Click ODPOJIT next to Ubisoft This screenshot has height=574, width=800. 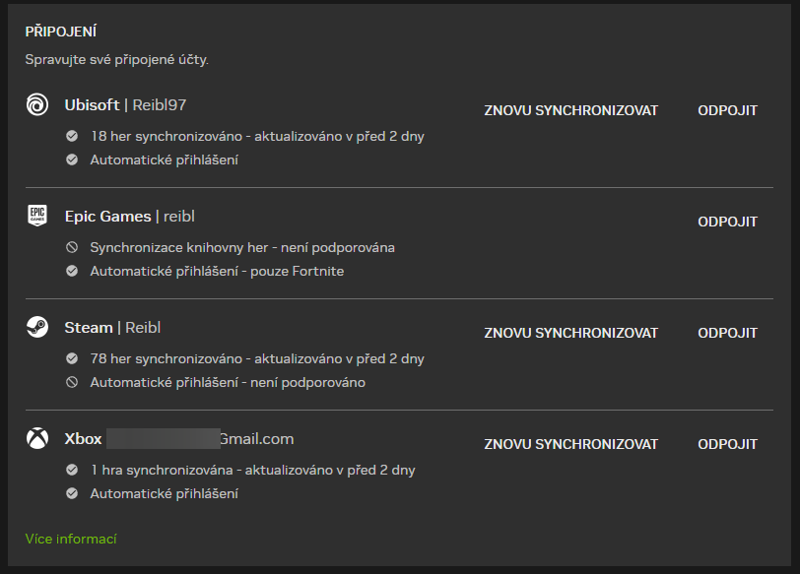click(x=727, y=110)
